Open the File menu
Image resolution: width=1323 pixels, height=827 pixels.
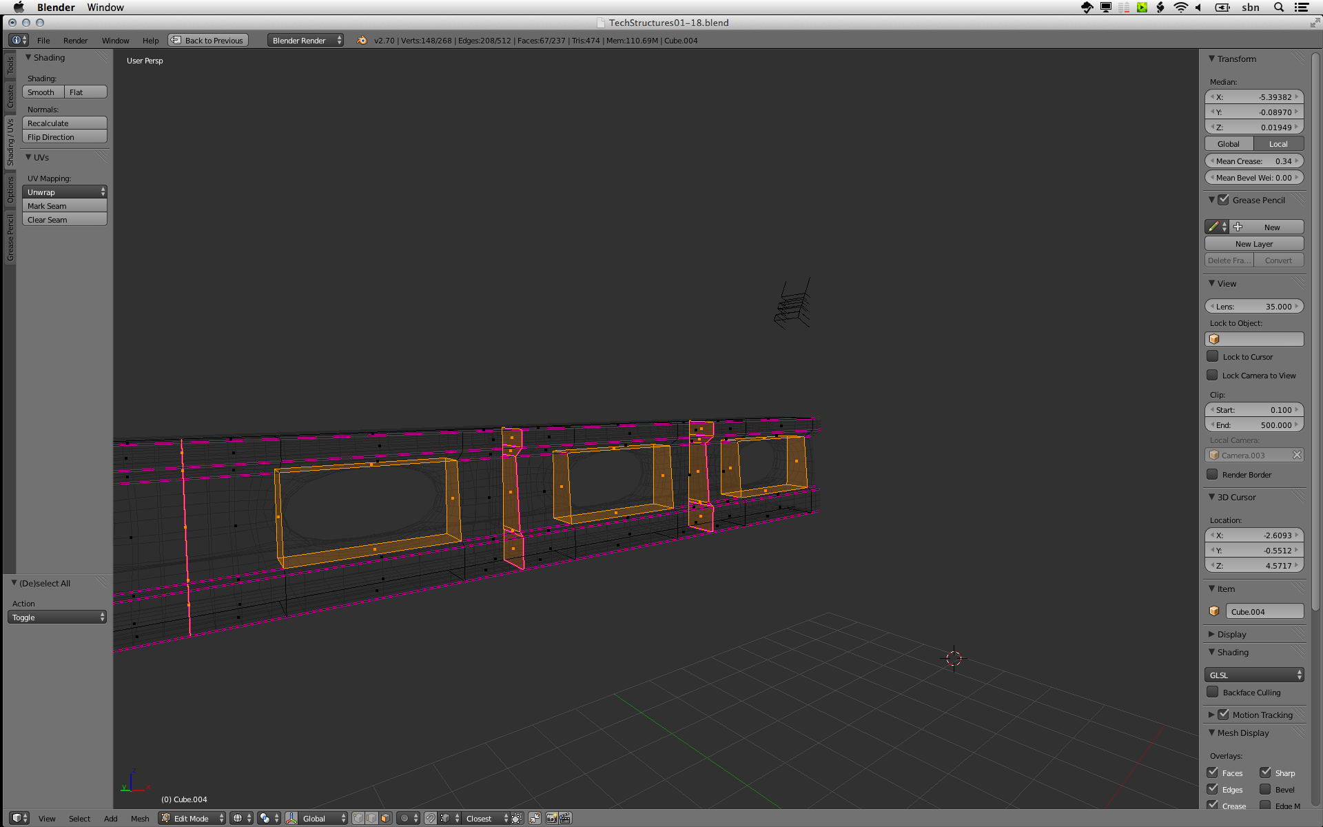[43, 41]
